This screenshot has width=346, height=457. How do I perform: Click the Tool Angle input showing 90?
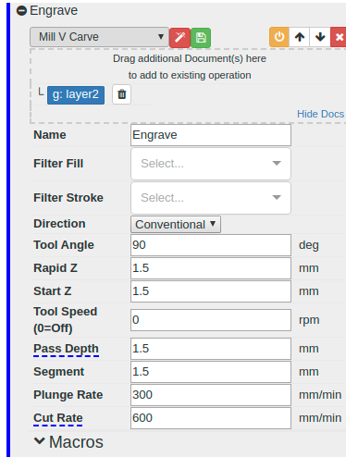[211, 245]
